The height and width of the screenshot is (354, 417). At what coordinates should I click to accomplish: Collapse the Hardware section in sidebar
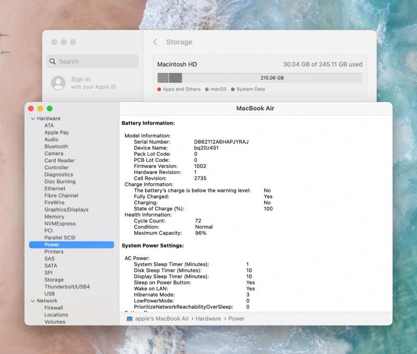(33, 119)
